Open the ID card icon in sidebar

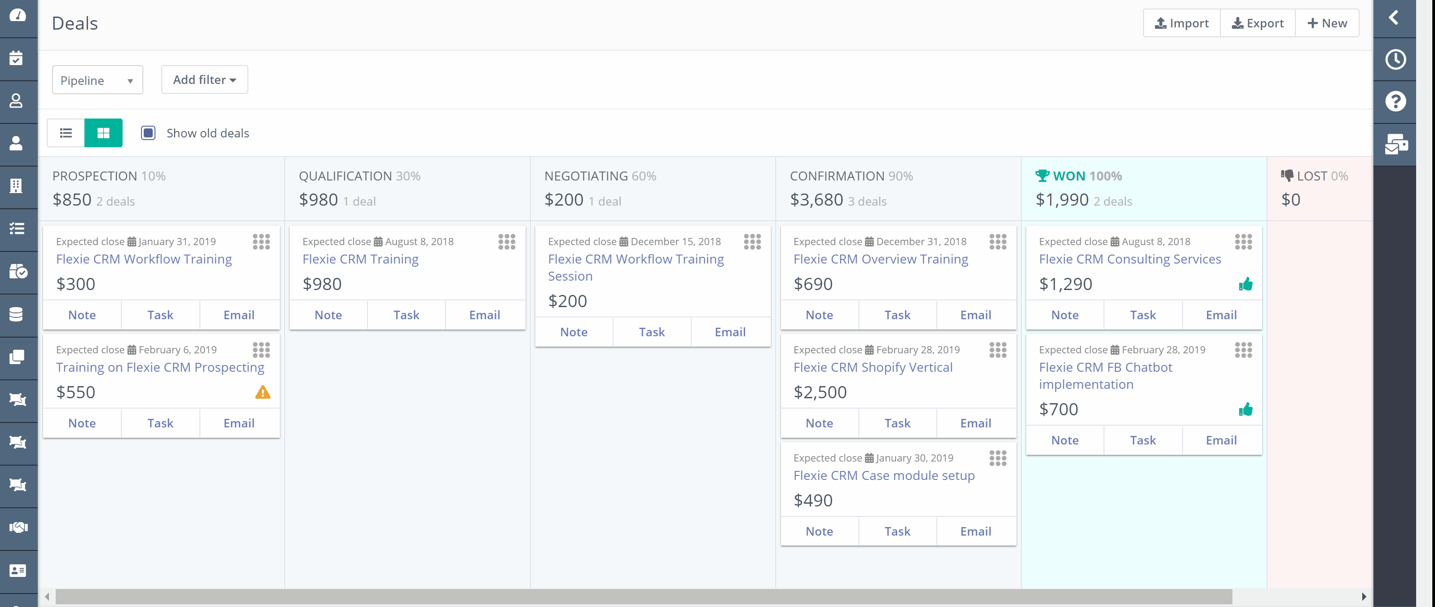click(18, 570)
